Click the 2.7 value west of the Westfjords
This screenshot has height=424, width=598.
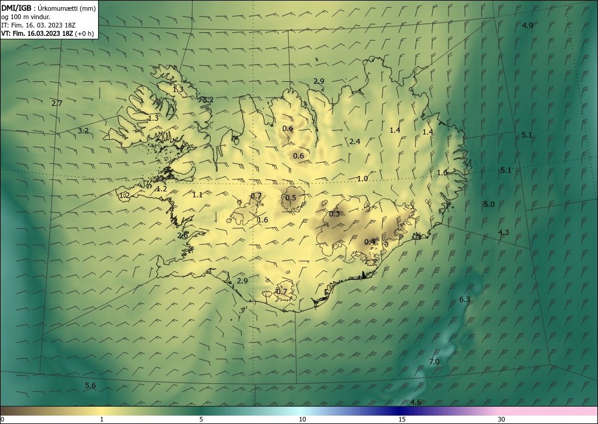click(57, 103)
